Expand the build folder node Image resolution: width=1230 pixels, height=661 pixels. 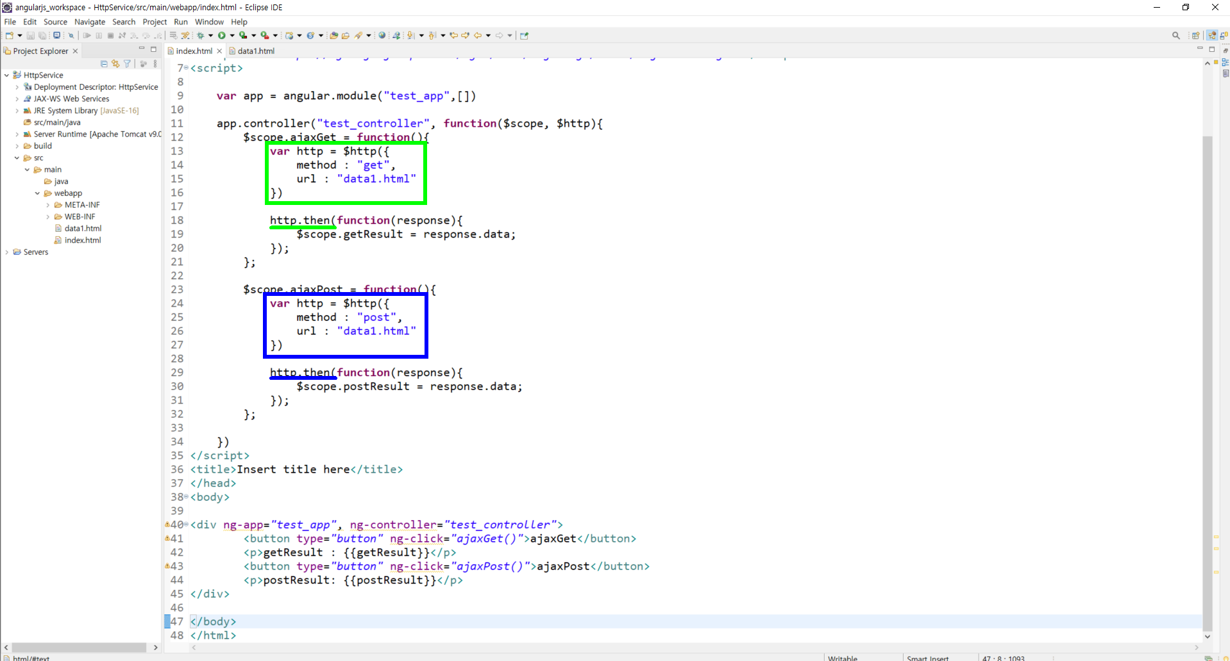click(x=17, y=146)
